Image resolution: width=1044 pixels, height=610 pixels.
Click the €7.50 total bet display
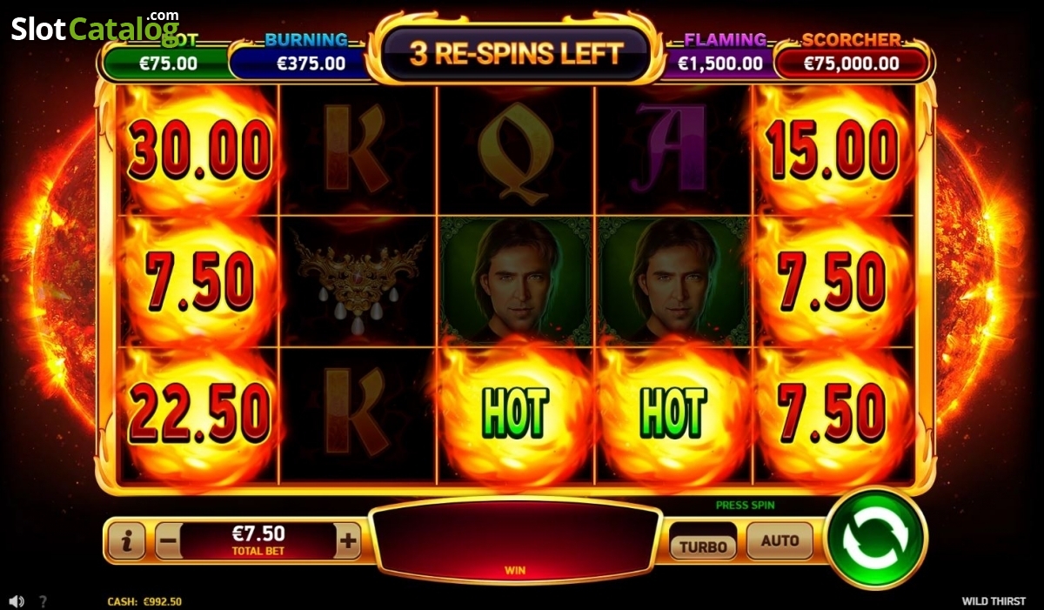click(x=258, y=540)
